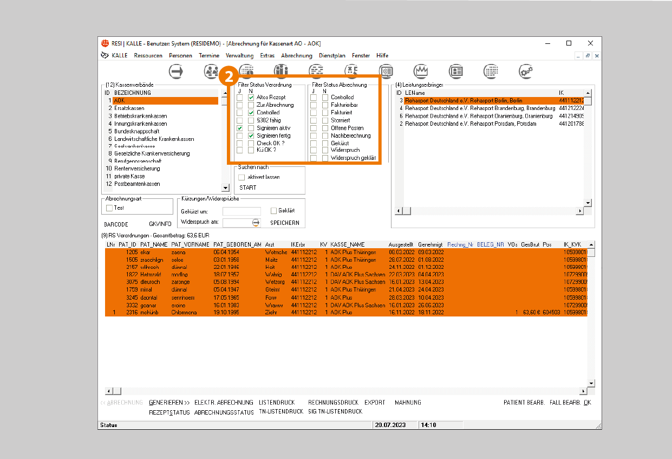Click the Gekürzt um input field
Viewport: 672px width, 459px height.
[242, 211]
